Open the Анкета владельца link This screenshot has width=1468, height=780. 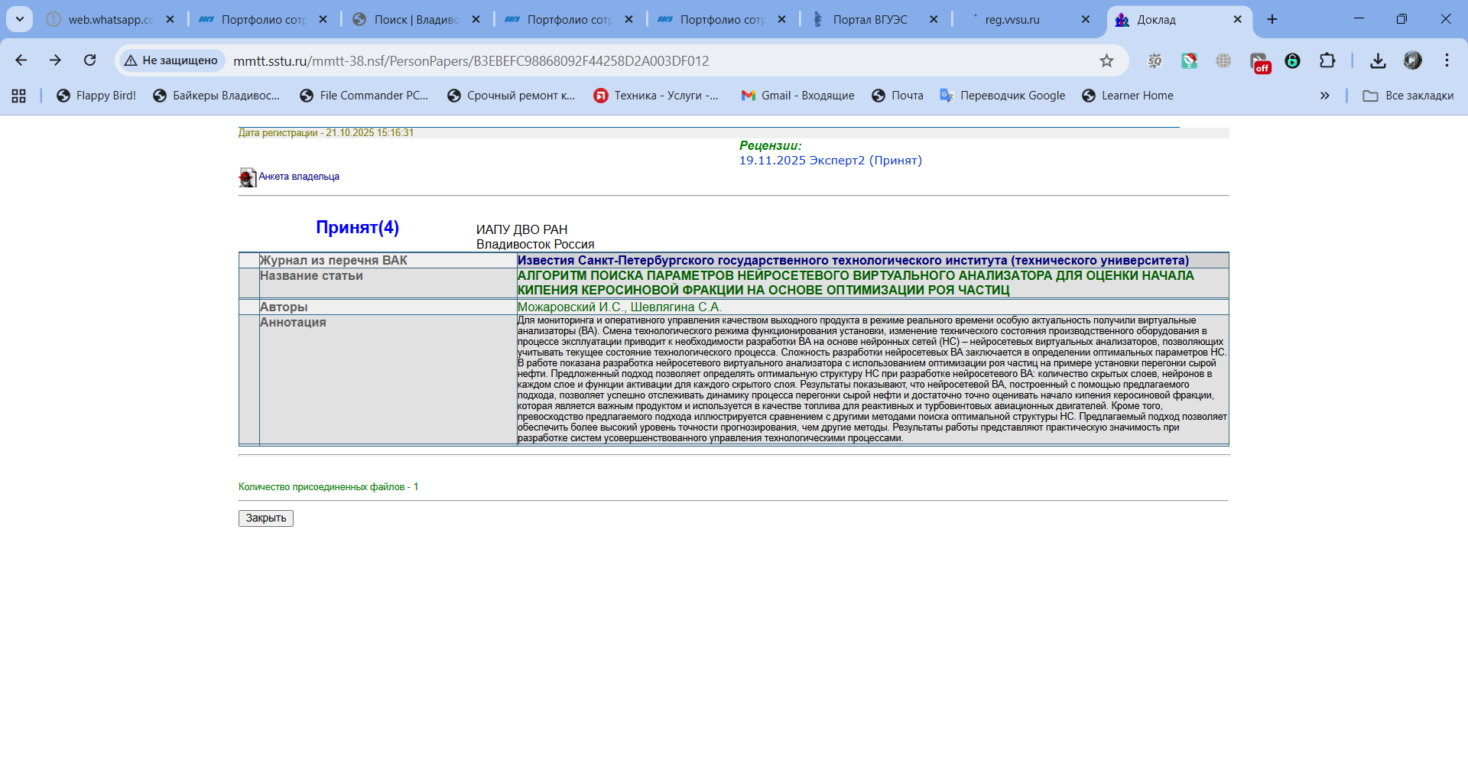click(299, 177)
